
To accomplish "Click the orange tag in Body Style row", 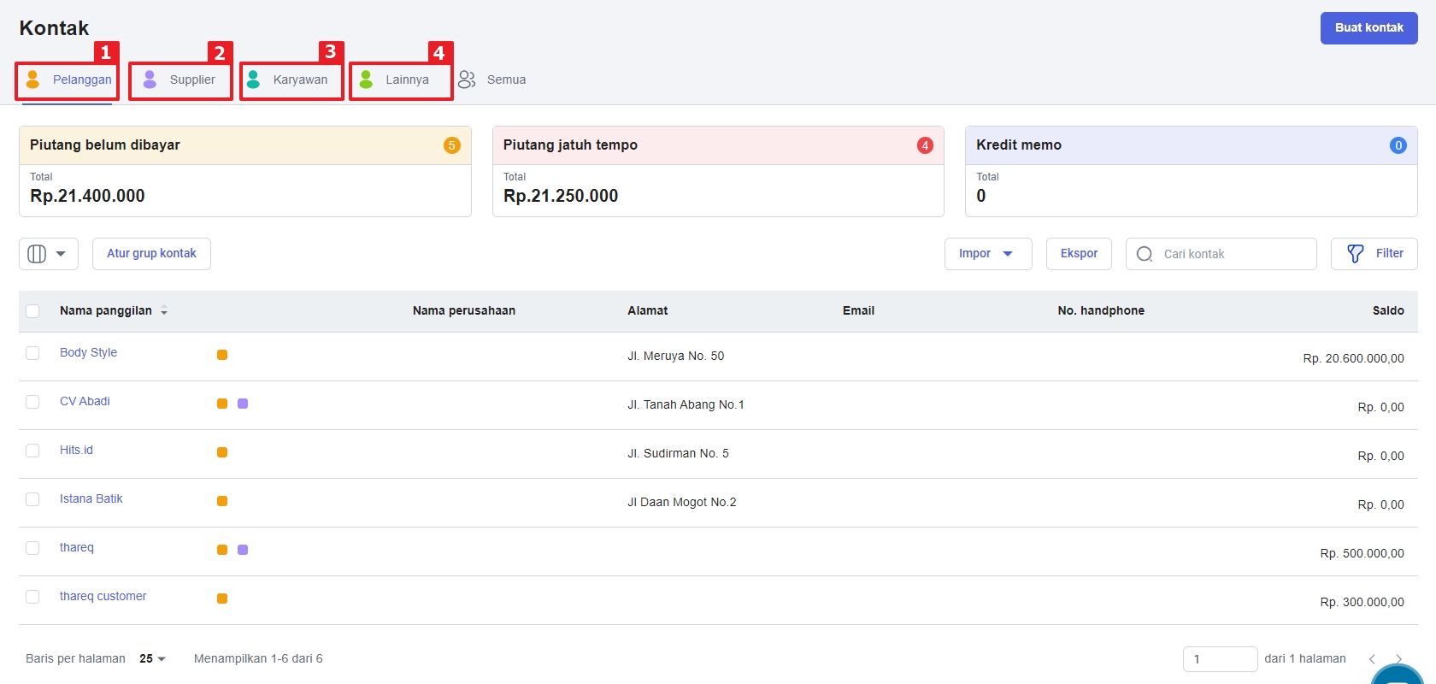I will coord(222,355).
